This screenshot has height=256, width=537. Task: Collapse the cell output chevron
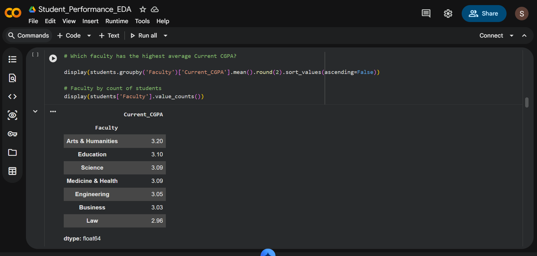pyautogui.click(x=35, y=111)
